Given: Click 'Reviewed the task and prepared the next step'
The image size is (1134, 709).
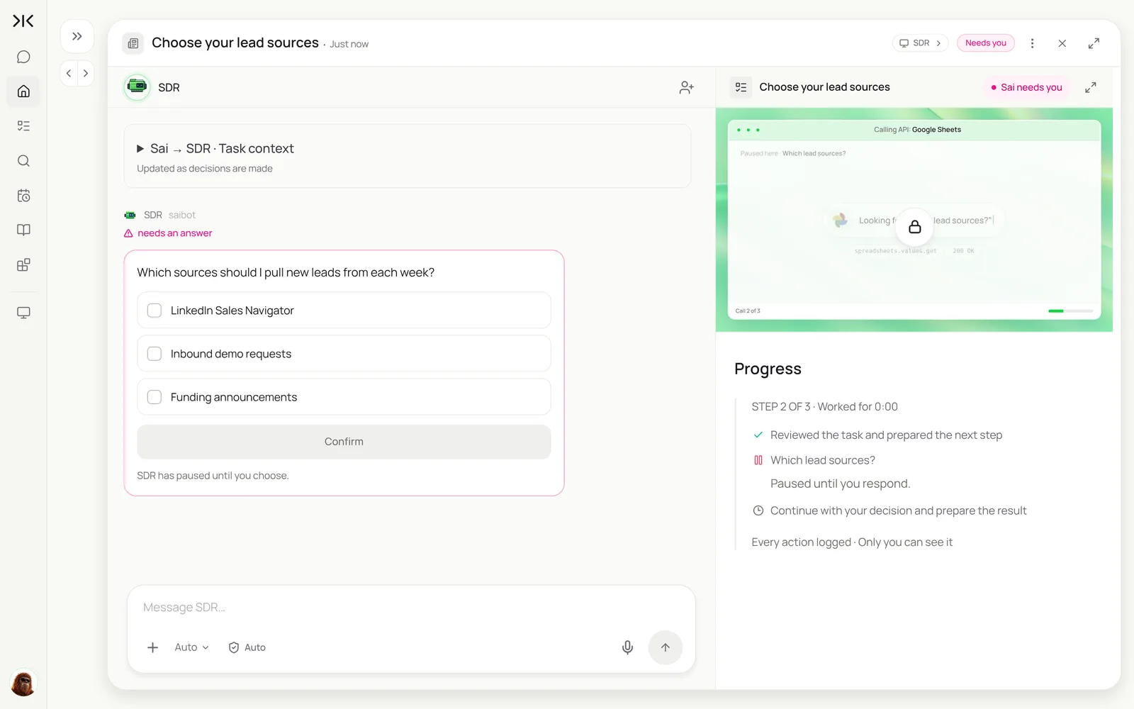Looking at the screenshot, I should (886, 435).
